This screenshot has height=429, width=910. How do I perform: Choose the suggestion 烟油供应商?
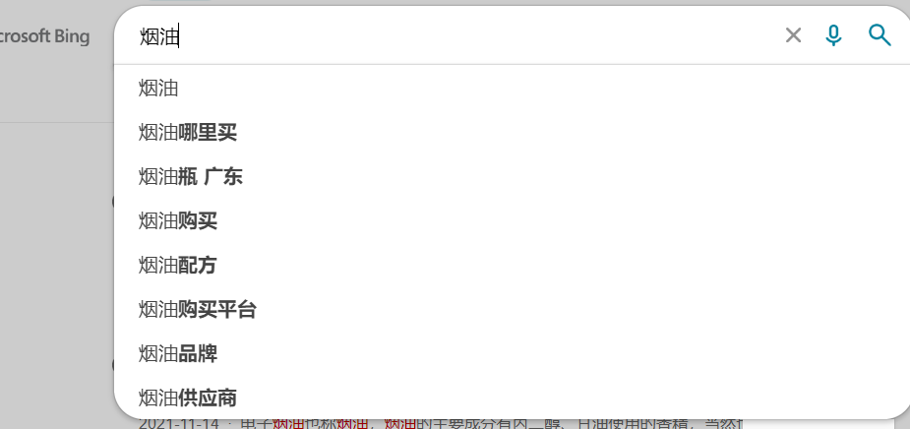point(512,398)
